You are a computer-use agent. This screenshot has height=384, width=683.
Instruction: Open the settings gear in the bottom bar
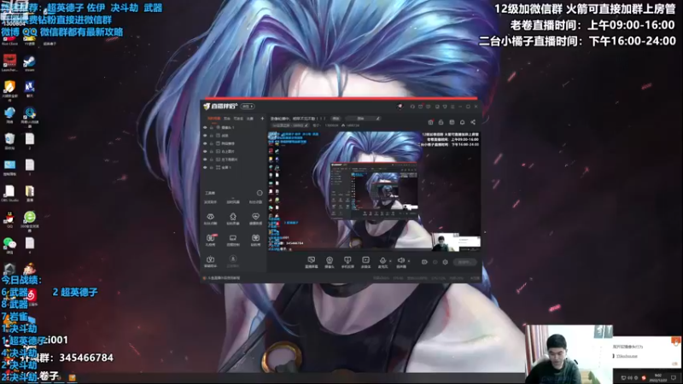[x=445, y=262]
